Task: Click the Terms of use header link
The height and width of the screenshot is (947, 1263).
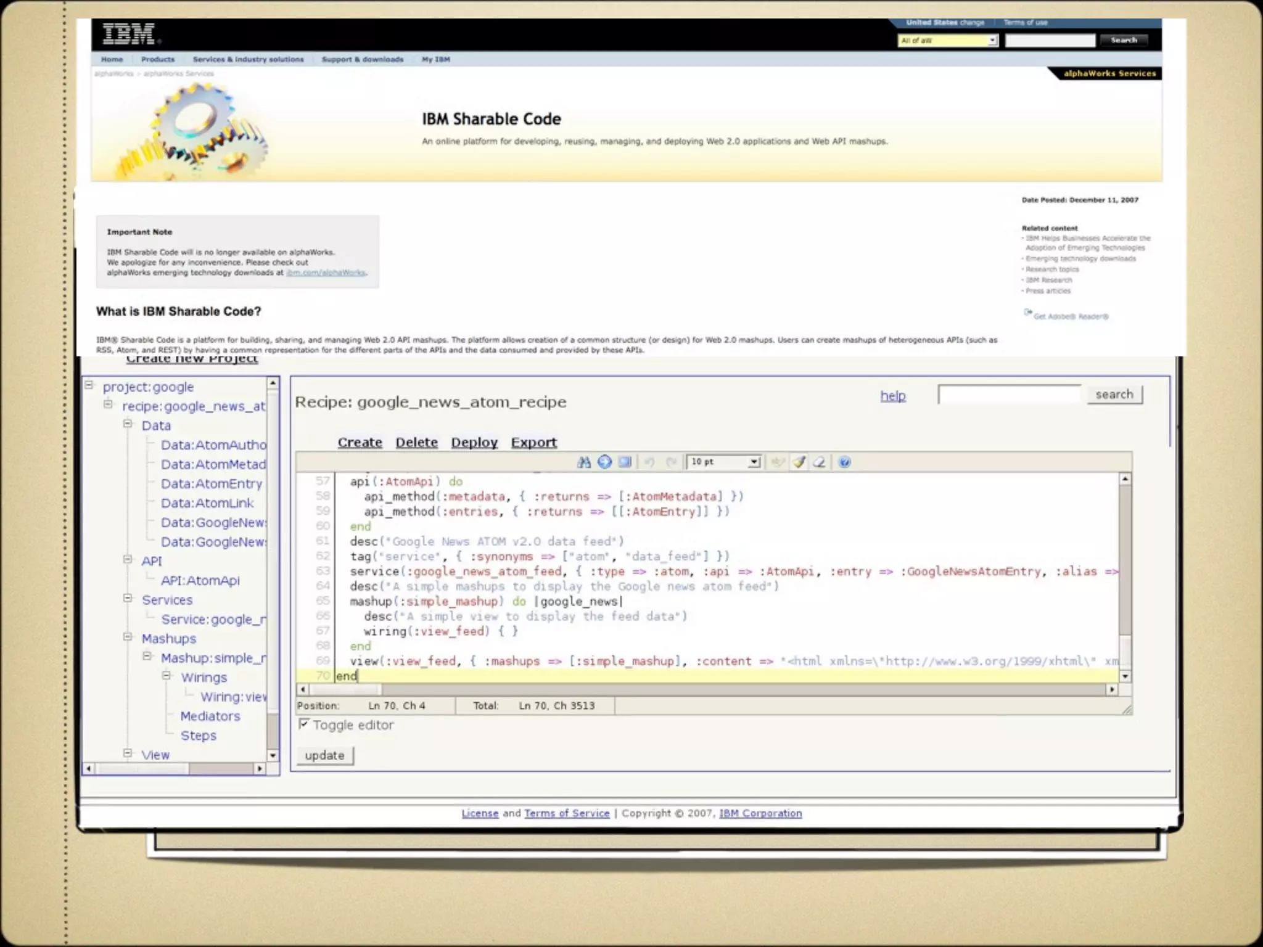Action: (1026, 23)
